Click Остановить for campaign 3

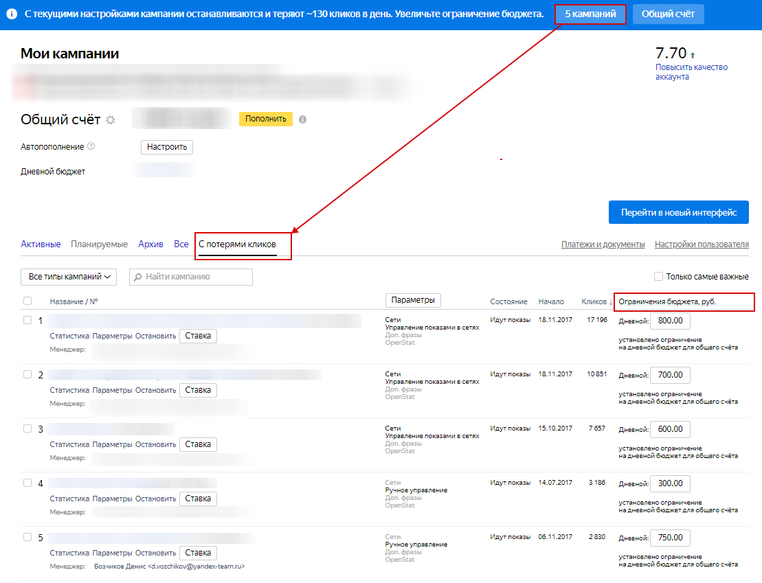(x=155, y=444)
